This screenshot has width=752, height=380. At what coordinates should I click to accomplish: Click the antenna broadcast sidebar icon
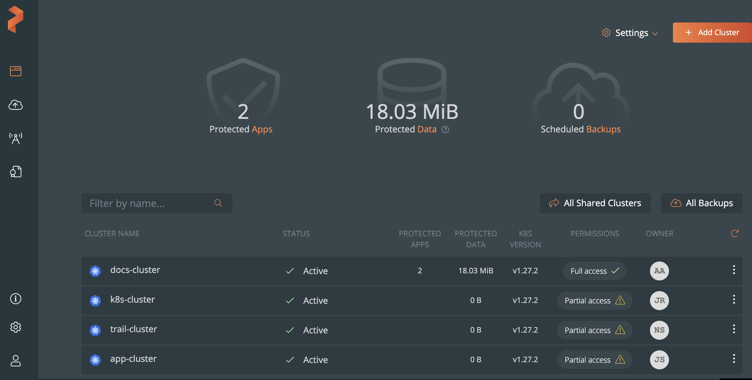[x=16, y=138]
